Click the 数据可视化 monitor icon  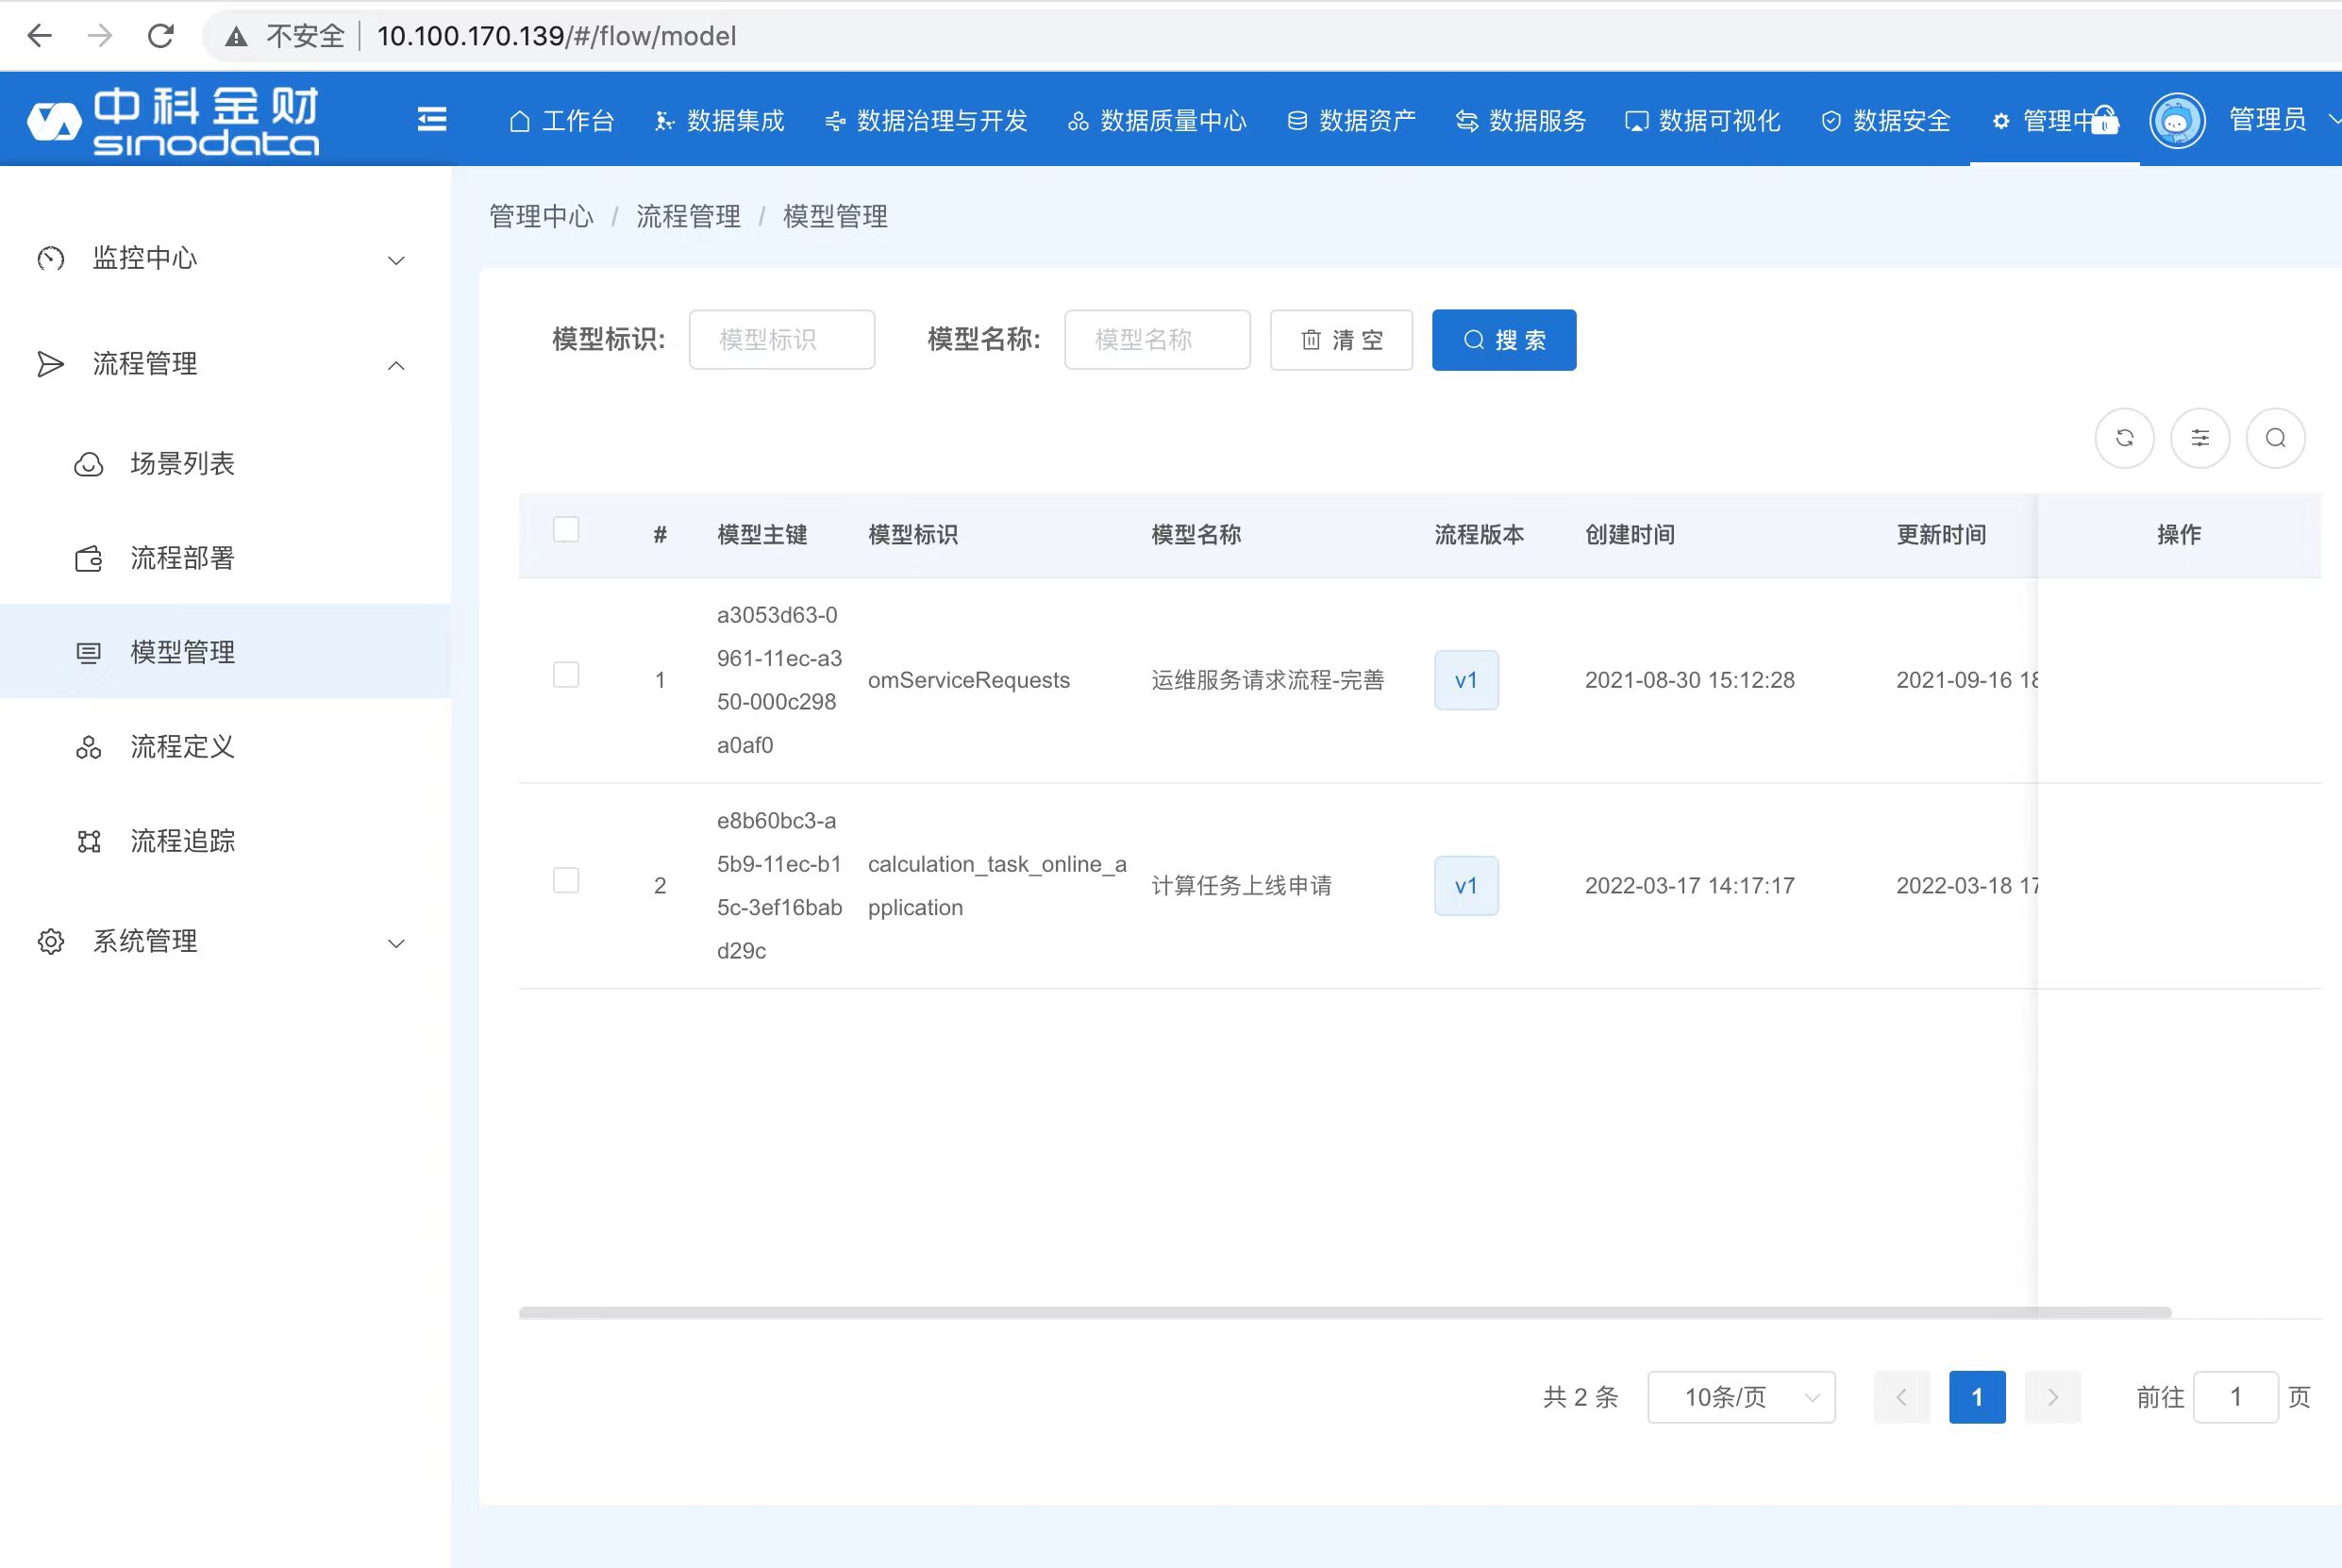pos(1636,121)
